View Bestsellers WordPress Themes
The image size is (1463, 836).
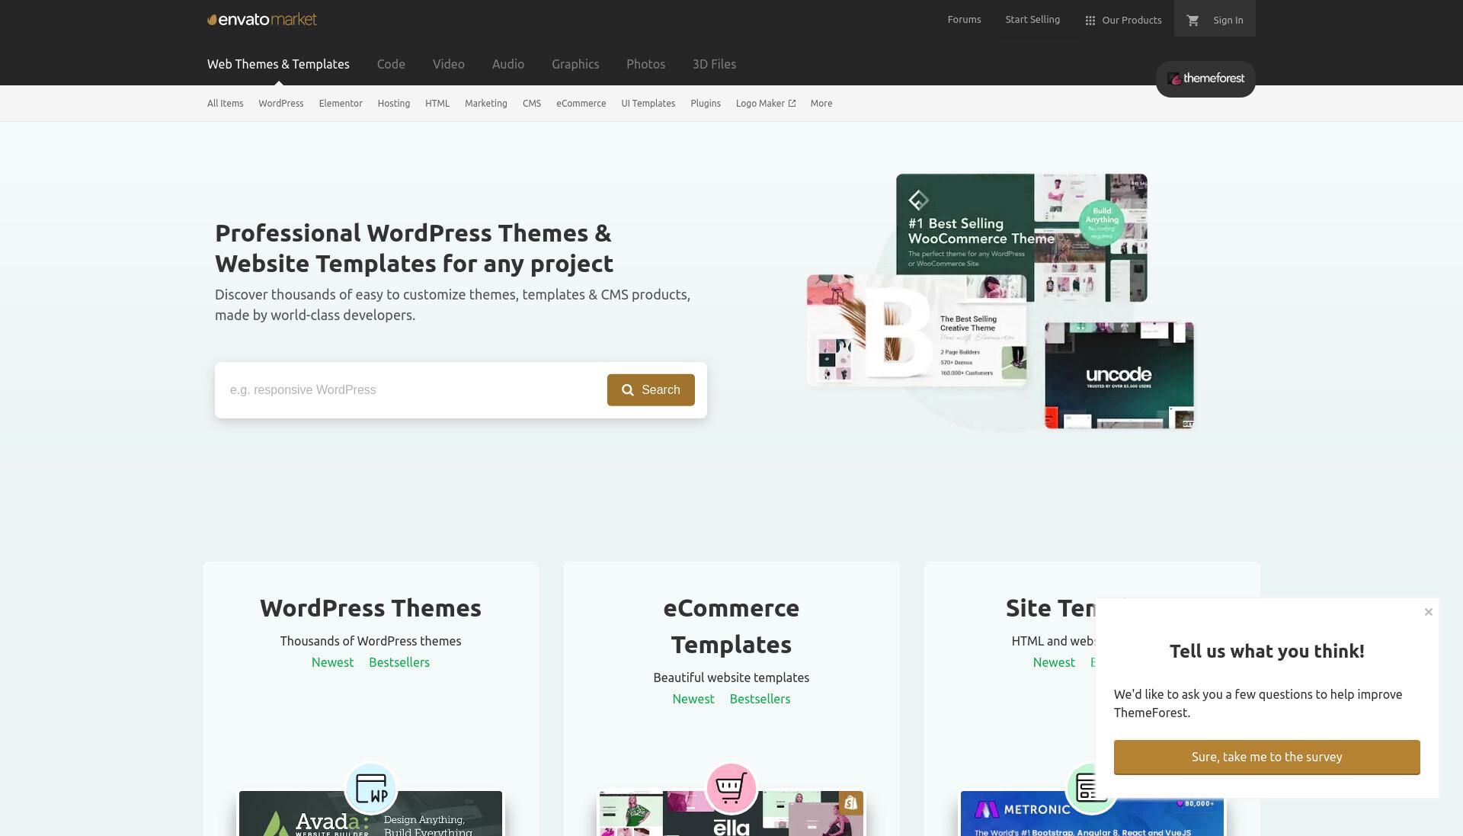[399, 662]
